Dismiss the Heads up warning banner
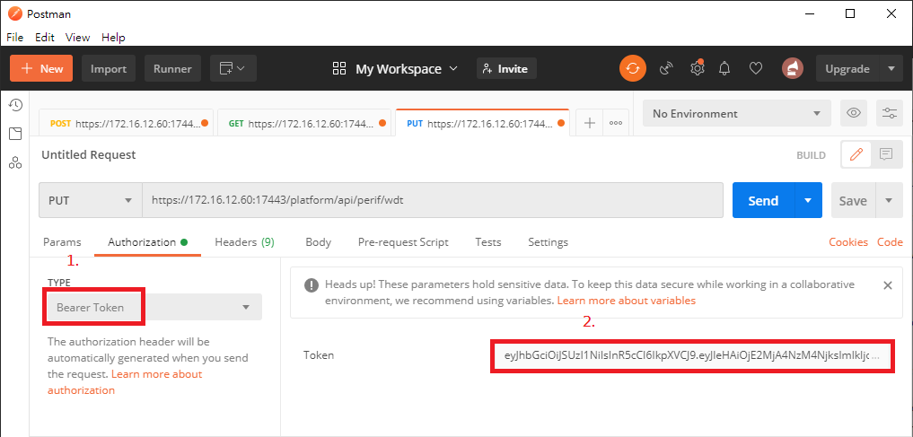Viewport: 913px width, 437px height. pos(887,285)
